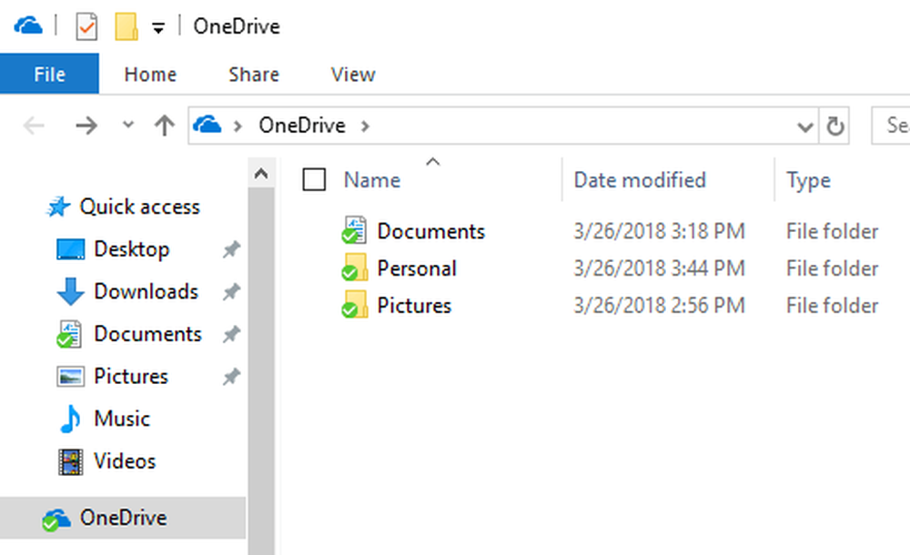Image resolution: width=910 pixels, height=555 pixels.
Task: Toggle the select all items checkbox
Action: pyautogui.click(x=314, y=179)
